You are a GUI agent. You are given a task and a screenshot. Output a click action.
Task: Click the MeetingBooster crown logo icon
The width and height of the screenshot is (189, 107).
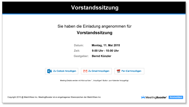point(143,97)
